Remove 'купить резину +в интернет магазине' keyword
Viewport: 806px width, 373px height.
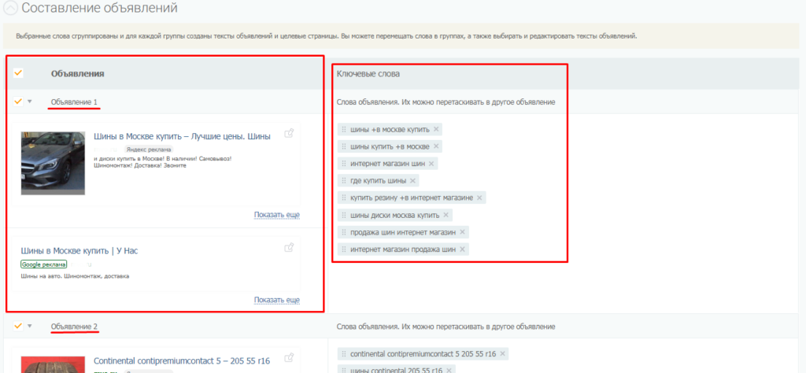pos(479,198)
